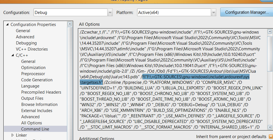The image size is (273, 140).
Task: Collapse the Configuration Properties tree node
Action: [x=7, y=25]
